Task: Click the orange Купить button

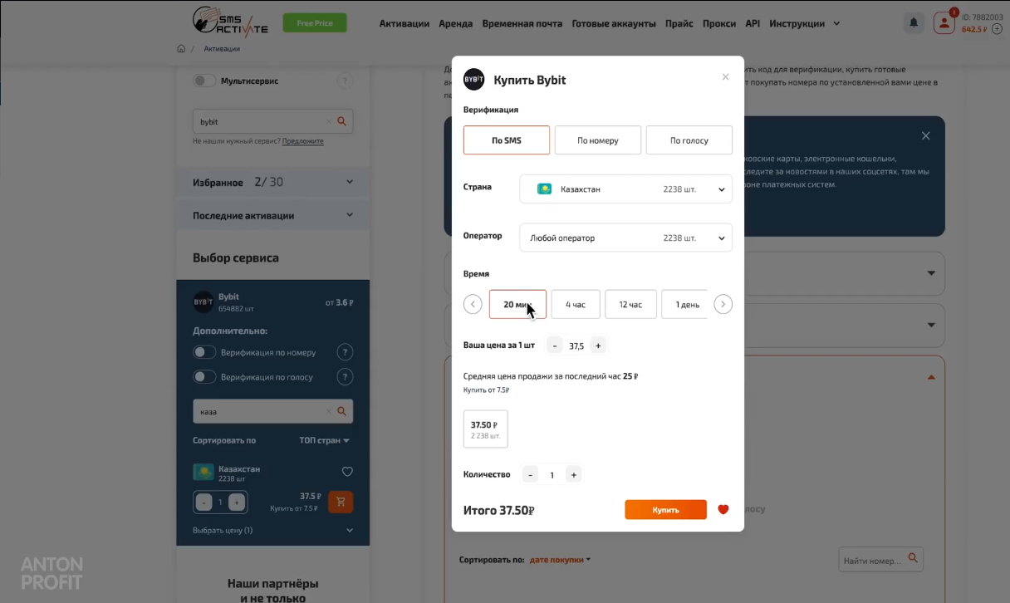Action: click(x=666, y=509)
